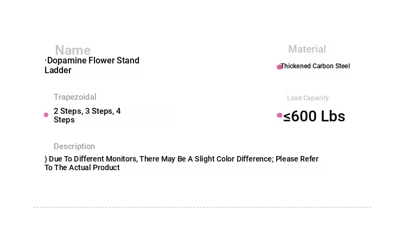Click the Trapezoidal label
The image size is (407, 226).
click(75, 97)
